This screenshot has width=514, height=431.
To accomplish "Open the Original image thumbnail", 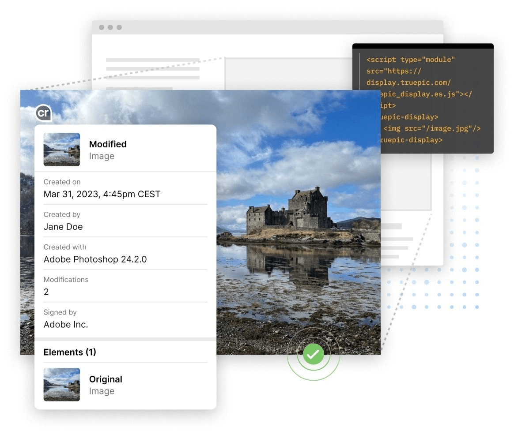I will (x=62, y=384).
